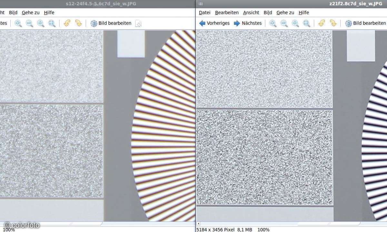Click 'Bild bearbeiten' in right window toolbar
Image resolution: width=387 pixels, height=232 pixels.
pos(366,23)
